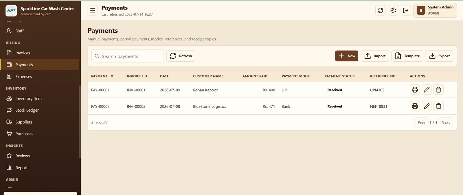Sort by AMOUNT PAID column header
Screen dimensions: 463x195
point(255,76)
